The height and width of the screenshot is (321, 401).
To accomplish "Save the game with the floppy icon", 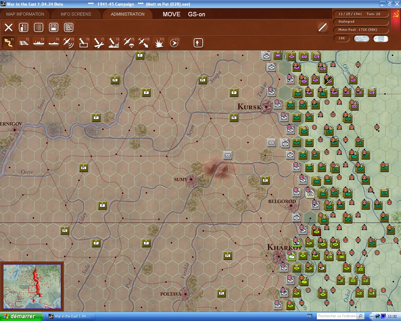I will point(54,27).
